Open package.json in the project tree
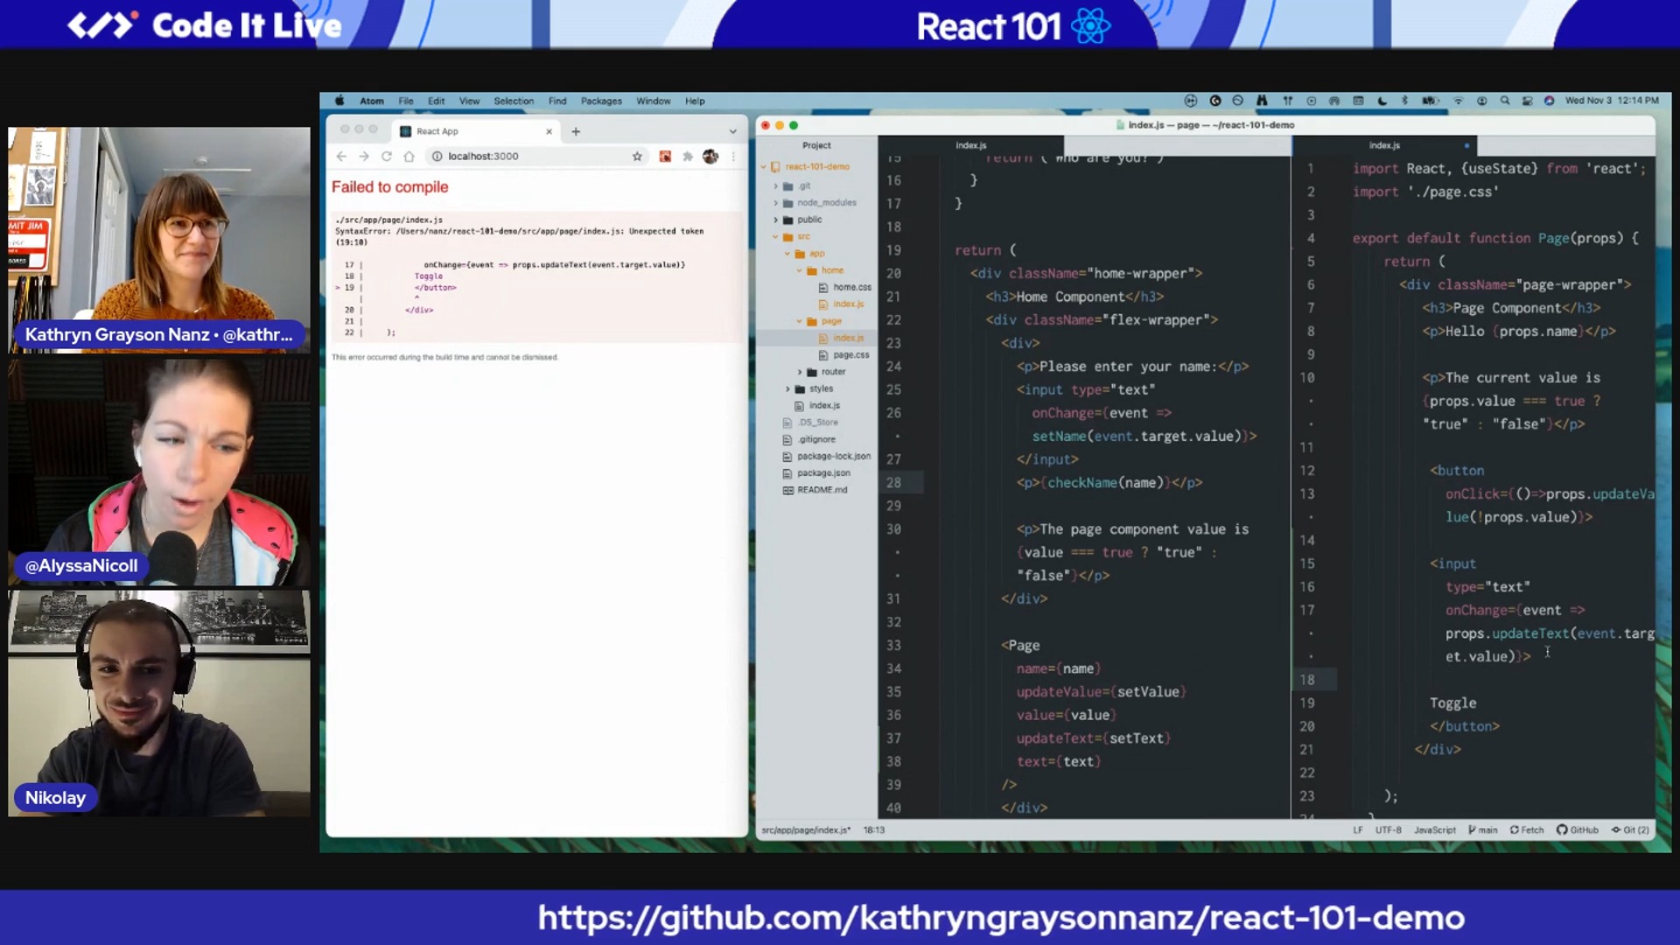 click(822, 473)
